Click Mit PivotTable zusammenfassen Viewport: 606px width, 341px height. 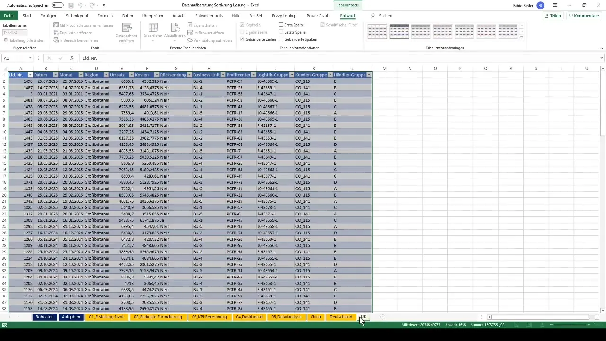[83, 25]
